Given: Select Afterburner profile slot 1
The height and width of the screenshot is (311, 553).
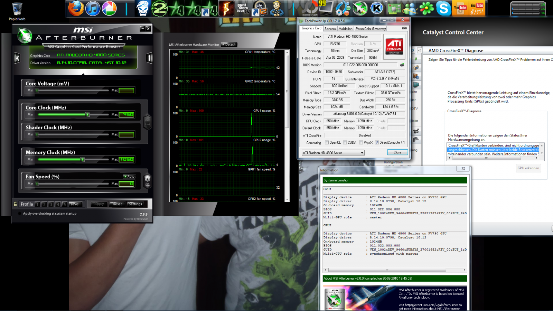Looking at the screenshot, I should point(37,204).
